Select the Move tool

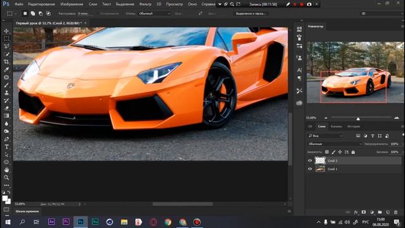(6, 31)
